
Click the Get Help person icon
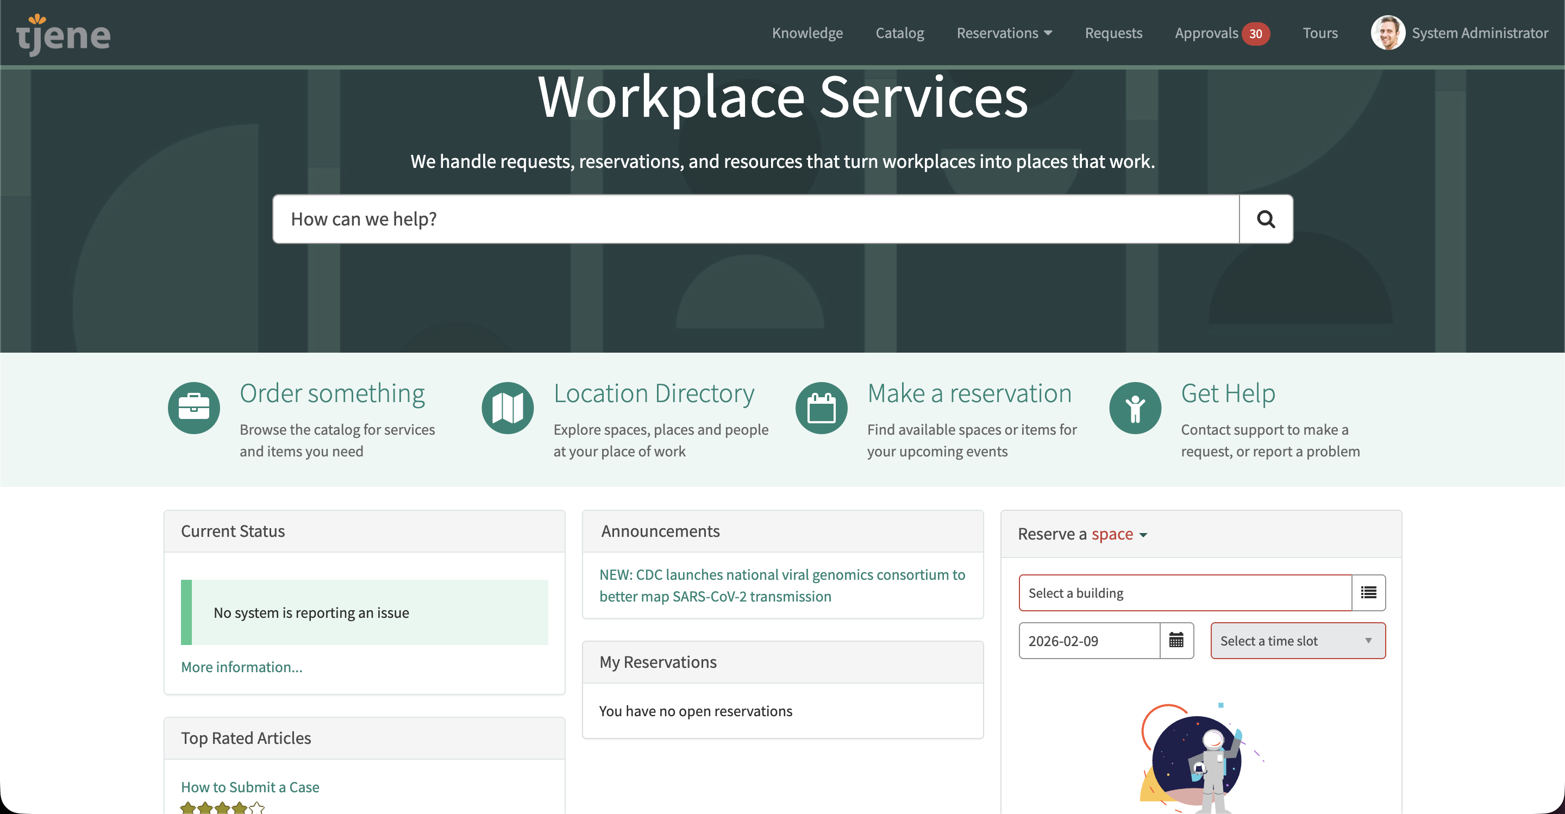[x=1135, y=408]
